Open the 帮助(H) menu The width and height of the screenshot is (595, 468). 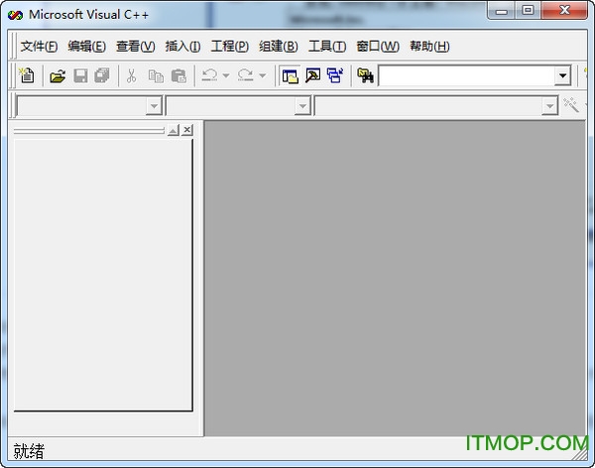[429, 47]
